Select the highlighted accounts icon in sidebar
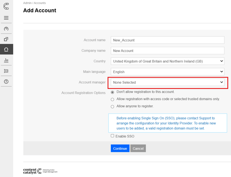The height and width of the screenshot is (177, 231). pyautogui.click(x=6, y=50)
